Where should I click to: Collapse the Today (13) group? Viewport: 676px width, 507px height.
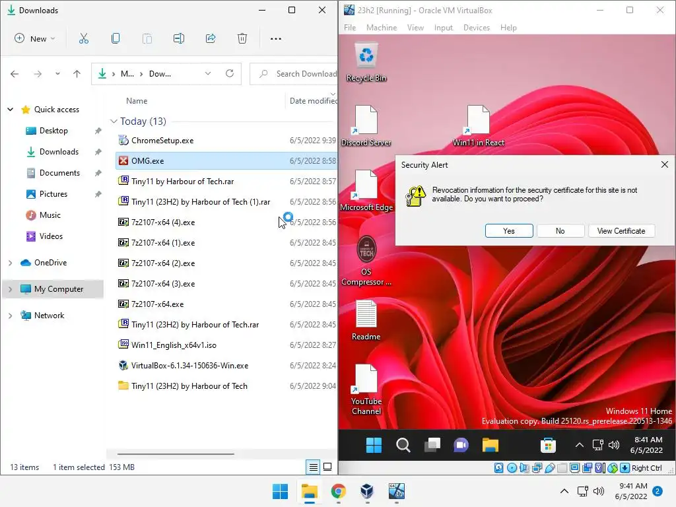[x=114, y=121]
